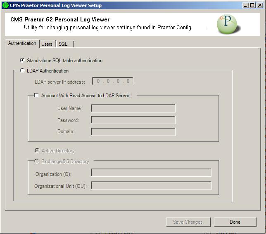Click the 'Domain:' label
266x234 pixels.
pyautogui.click(x=66, y=131)
